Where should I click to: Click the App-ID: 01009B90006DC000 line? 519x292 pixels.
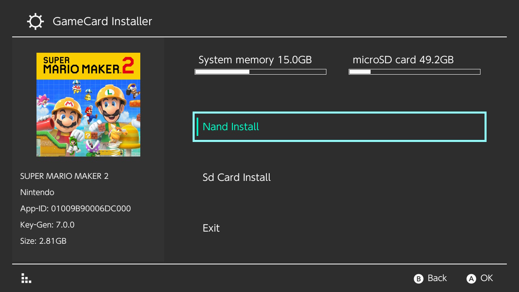click(x=75, y=208)
